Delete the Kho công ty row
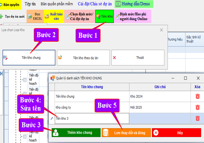The image size is (204, 143). tap(198, 107)
